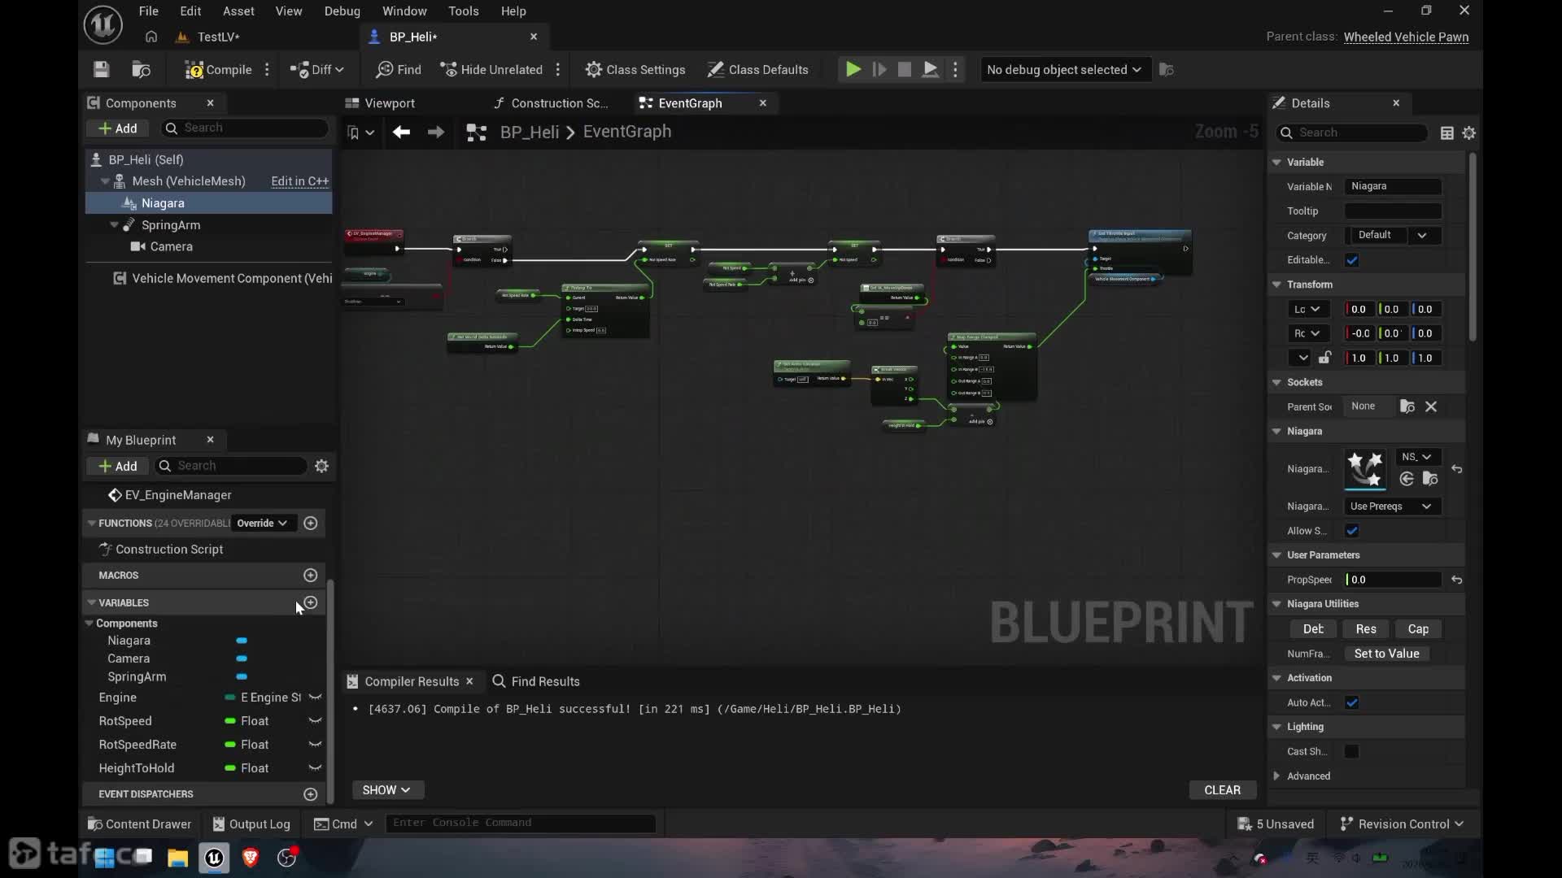Open Details panel settings gear

1469,133
